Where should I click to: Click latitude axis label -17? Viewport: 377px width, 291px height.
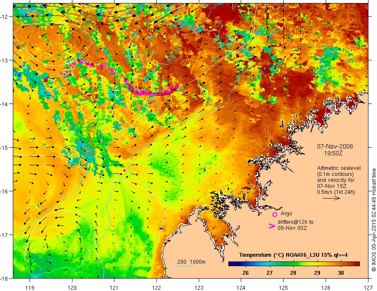tap(4, 235)
